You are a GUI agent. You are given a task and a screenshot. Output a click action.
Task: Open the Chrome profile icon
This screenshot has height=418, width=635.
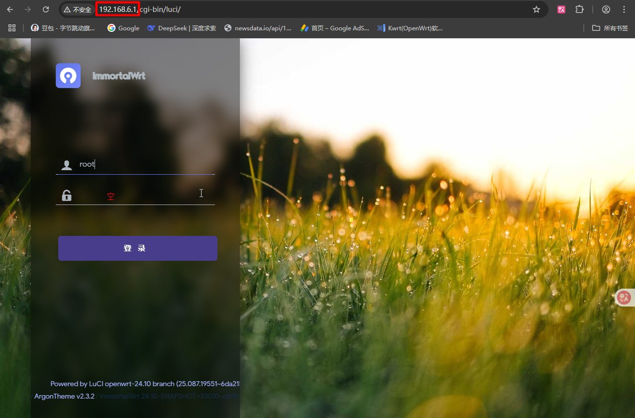click(606, 9)
